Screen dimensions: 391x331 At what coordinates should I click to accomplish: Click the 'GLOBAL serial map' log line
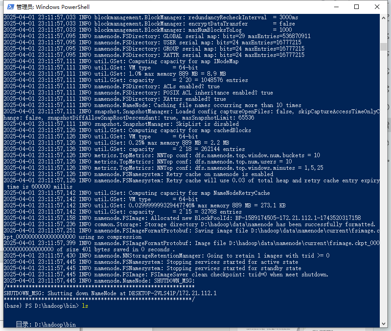click(157, 36)
